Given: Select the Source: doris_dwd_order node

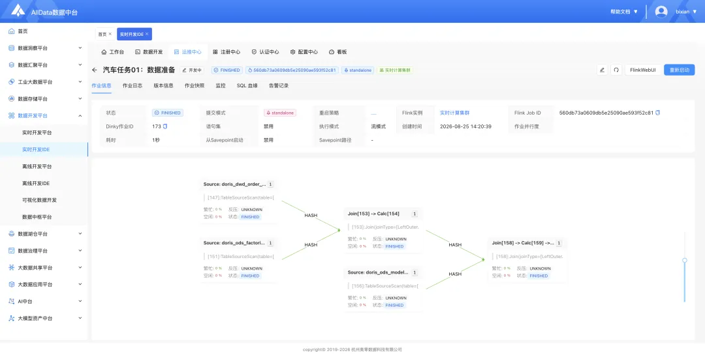Looking at the screenshot, I should [x=238, y=201].
